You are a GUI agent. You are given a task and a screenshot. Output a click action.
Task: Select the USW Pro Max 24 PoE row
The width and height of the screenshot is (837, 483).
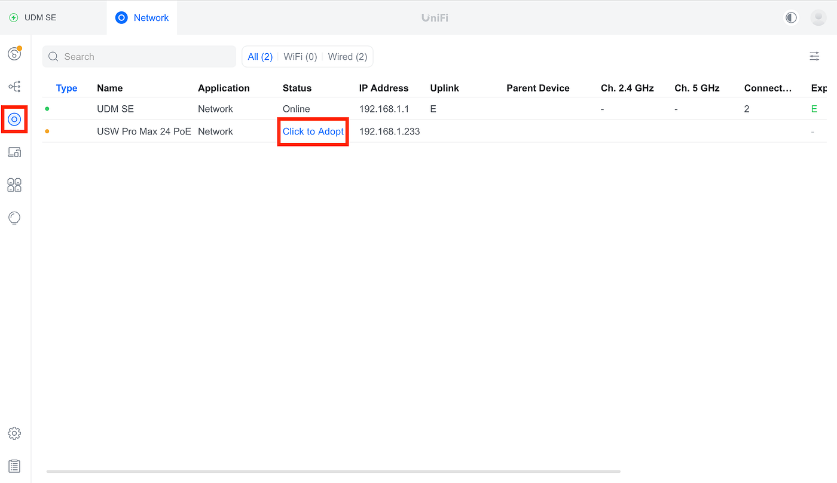434,132
